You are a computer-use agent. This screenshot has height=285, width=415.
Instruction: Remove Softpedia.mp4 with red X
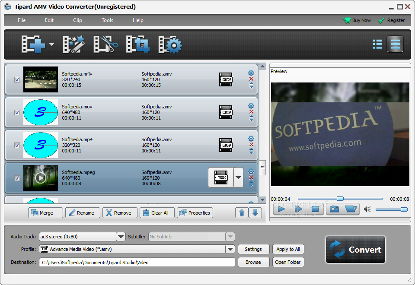pos(251,145)
